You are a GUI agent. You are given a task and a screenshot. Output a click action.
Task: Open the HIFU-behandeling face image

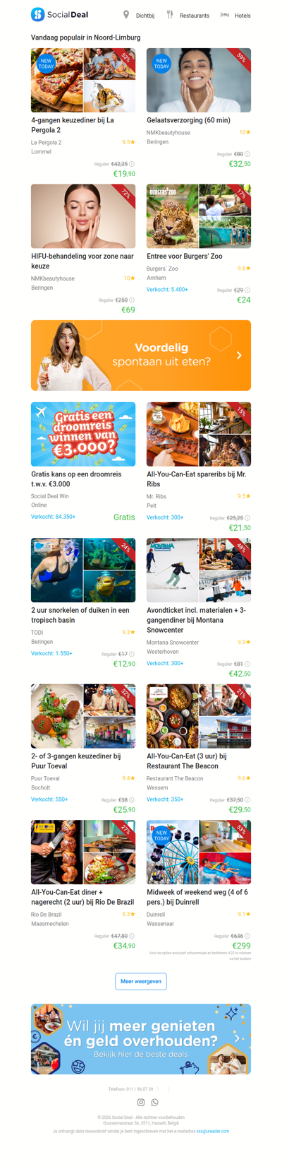point(83,216)
